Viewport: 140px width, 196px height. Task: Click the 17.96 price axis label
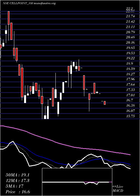(130, 79)
